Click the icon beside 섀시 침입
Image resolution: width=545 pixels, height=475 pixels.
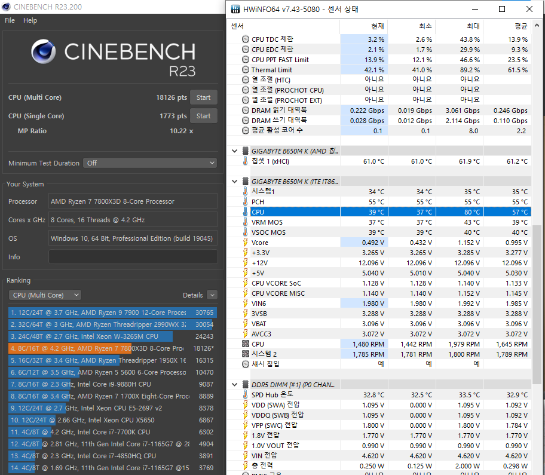tap(246, 364)
